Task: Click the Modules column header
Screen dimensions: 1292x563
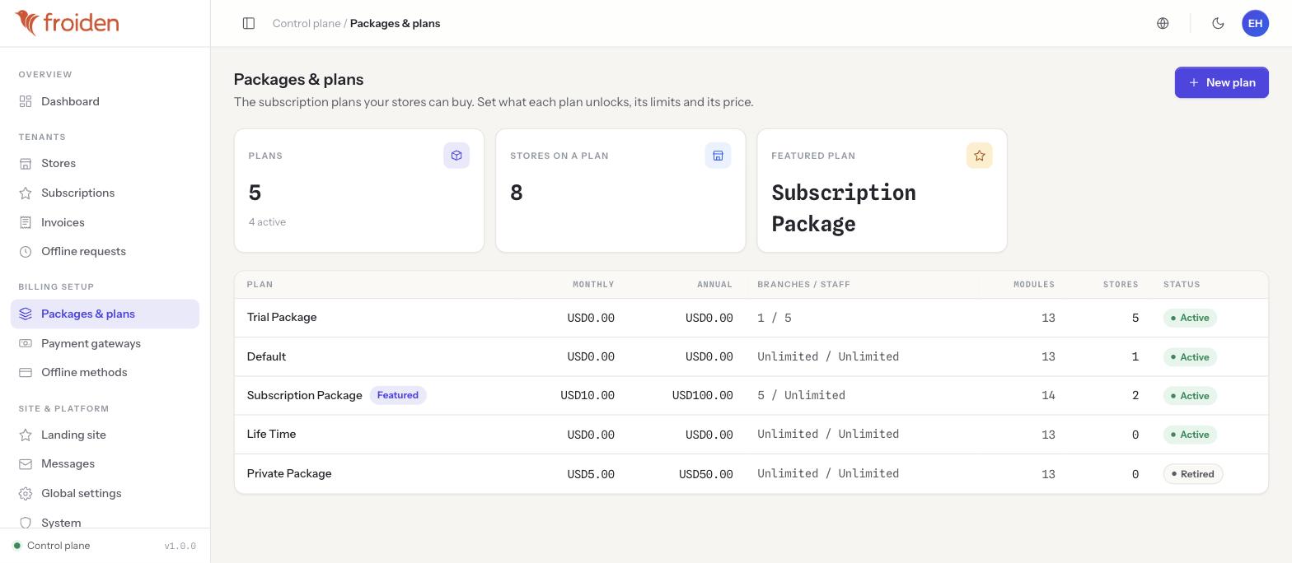Action: [x=1034, y=285]
